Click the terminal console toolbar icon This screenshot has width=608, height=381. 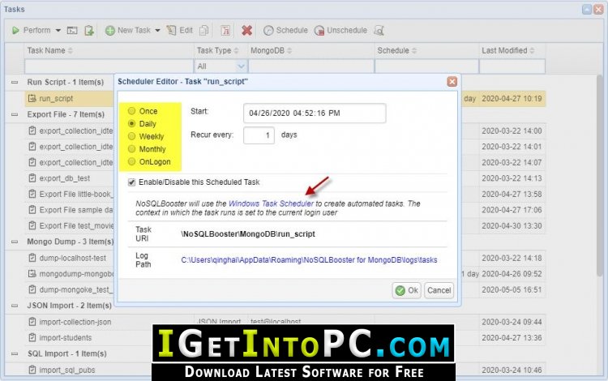[x=72, y=30]
